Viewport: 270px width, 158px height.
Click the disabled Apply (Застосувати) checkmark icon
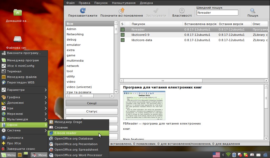[x=156, y=11]
